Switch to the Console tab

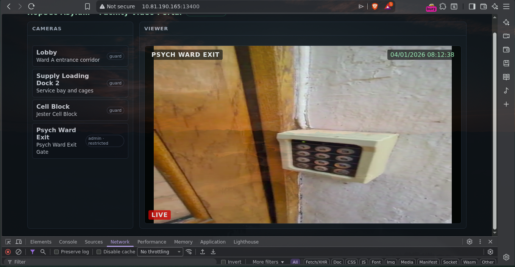point(68,242)
